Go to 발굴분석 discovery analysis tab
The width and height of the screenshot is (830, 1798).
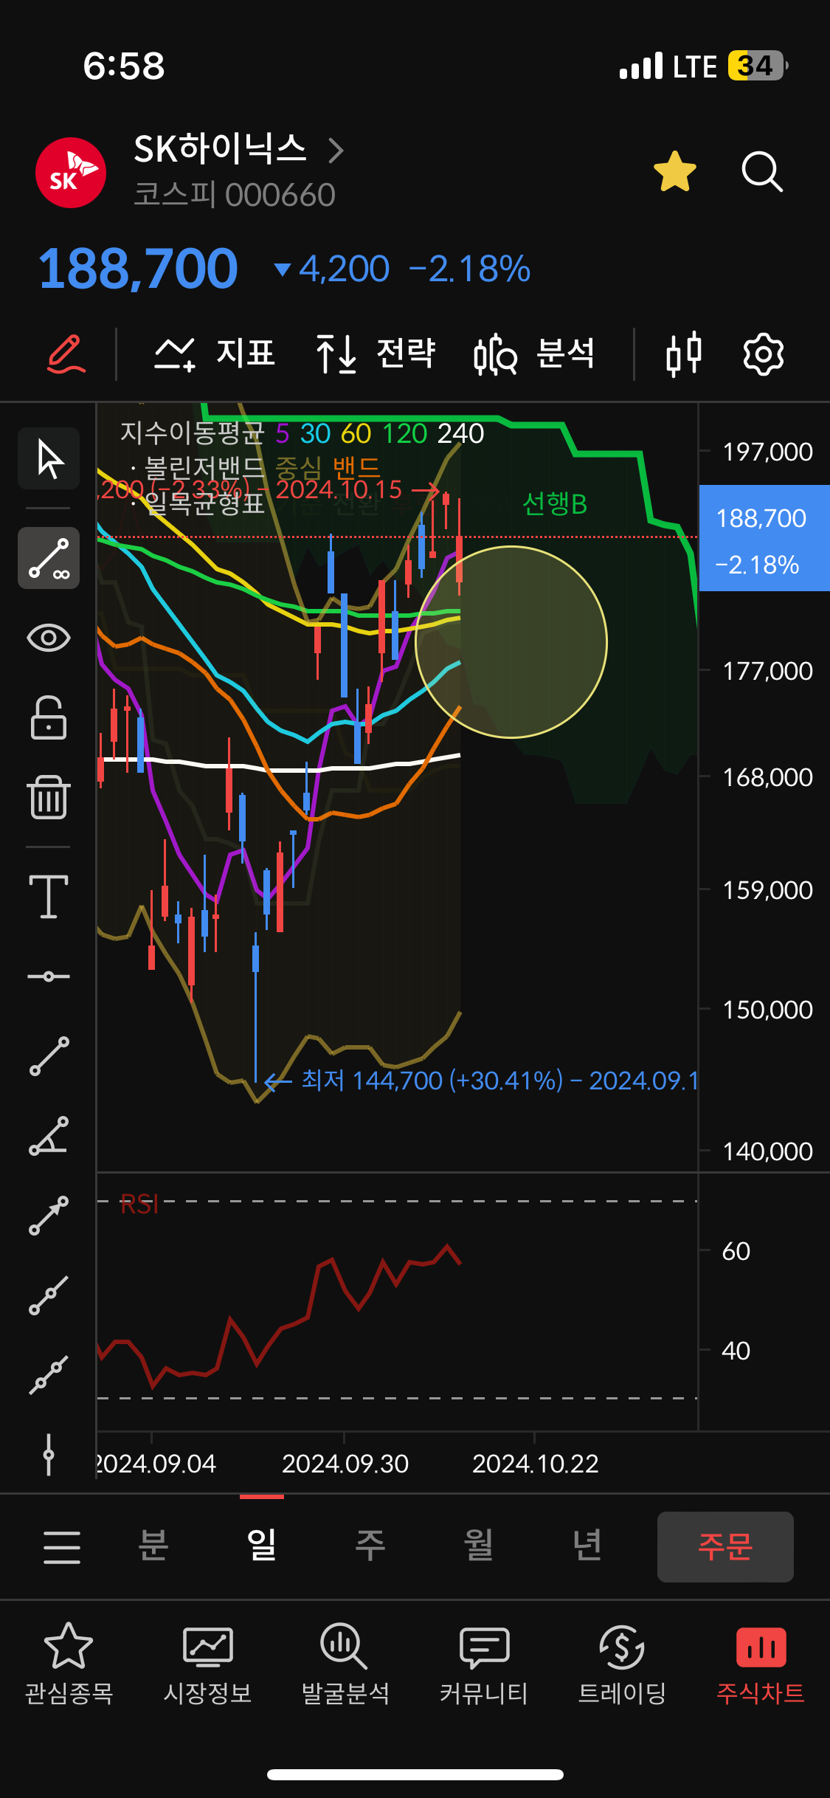pos(345,1665)
